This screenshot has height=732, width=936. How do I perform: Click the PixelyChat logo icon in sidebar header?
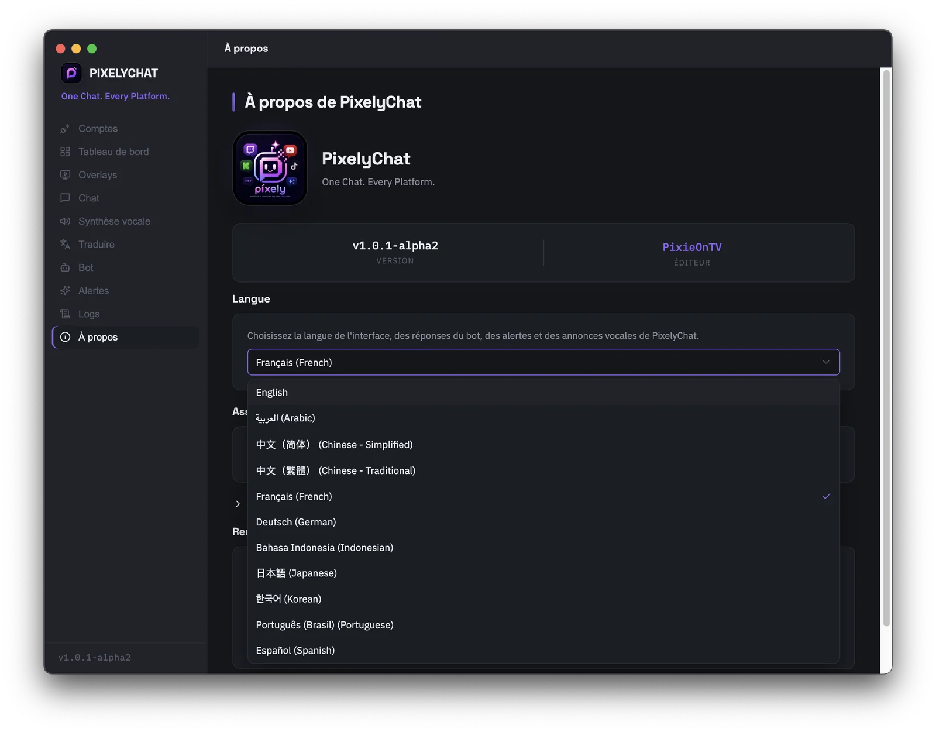[71, 73]
